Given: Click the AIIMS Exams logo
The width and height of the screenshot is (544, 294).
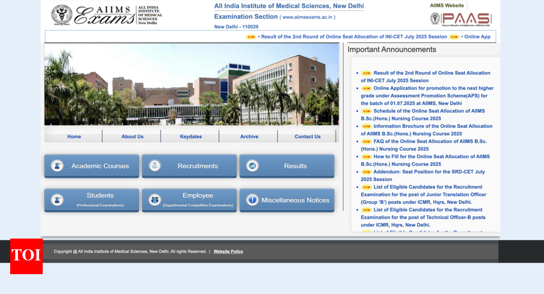Looking at the screenshot, I should click(107, 15).
